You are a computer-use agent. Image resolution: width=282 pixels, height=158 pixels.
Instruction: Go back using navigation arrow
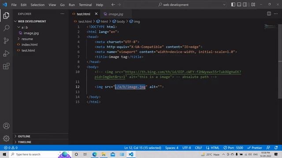[113, 5]
